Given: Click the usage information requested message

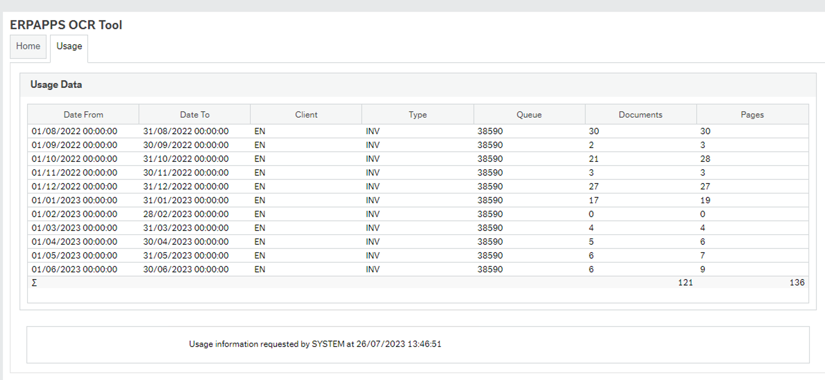Looking at the screenshot, I should point(315,344).
